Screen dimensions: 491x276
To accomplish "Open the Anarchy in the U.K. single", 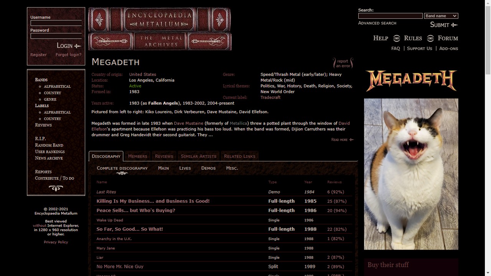I will click(x=114, y=239).
